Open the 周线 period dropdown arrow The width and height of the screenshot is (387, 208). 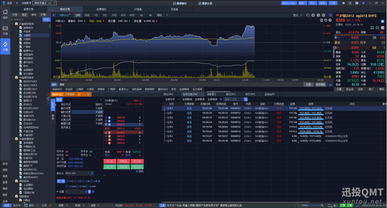tap(167, 15)
